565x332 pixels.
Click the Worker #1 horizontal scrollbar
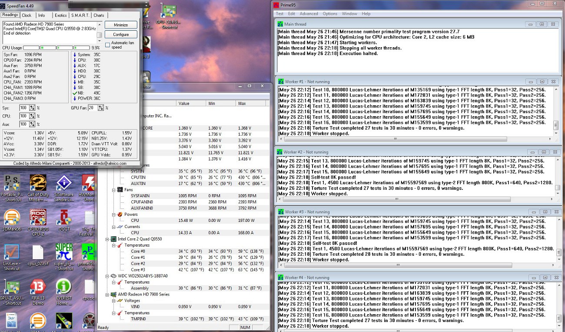pos(395,139)
